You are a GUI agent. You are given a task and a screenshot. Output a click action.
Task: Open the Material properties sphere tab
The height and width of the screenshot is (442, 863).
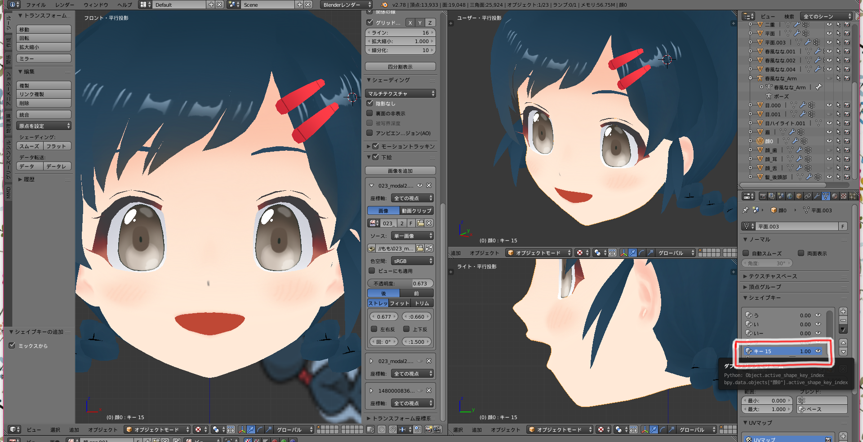(835, 196)
